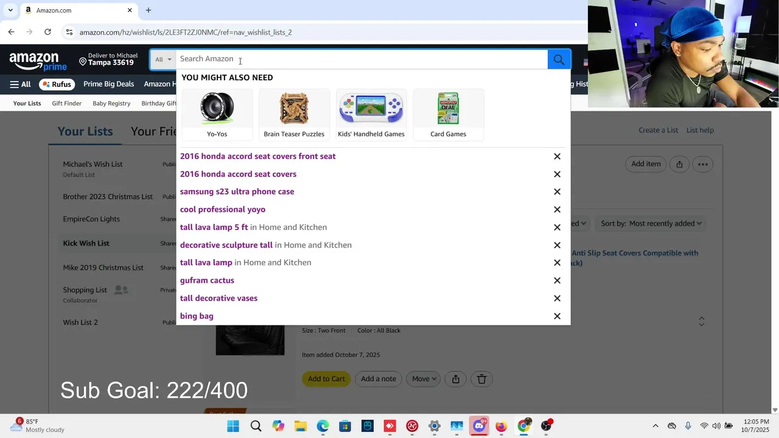779x438 pixels.
Task: Remove 'tall decorative vases' suggestion
Action: (557, 298)
